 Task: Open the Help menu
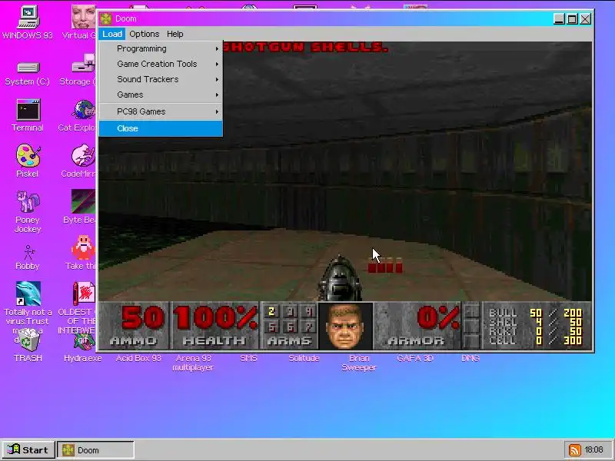175,34
